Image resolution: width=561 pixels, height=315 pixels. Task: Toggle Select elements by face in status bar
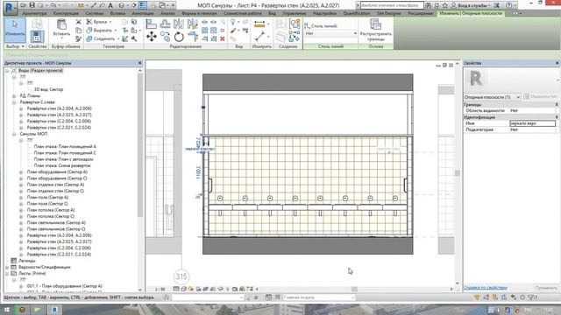pyautogui.click(x=504, y=297)
